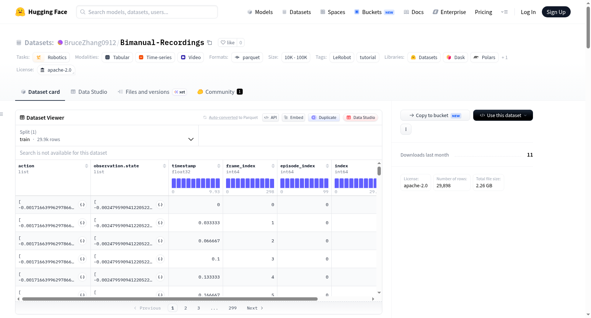
Task: Click the Sign Up button
Action: [x=556, y=12]
